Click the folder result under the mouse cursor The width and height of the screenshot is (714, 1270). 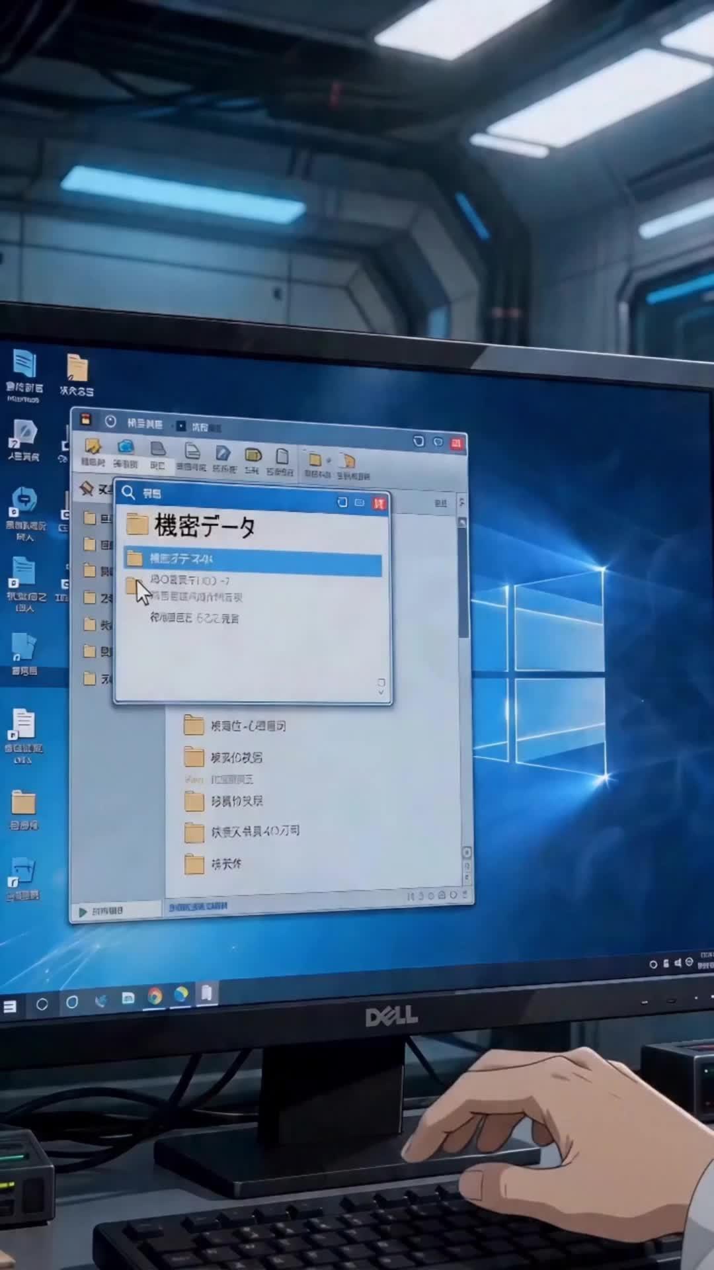coord(132,585)
